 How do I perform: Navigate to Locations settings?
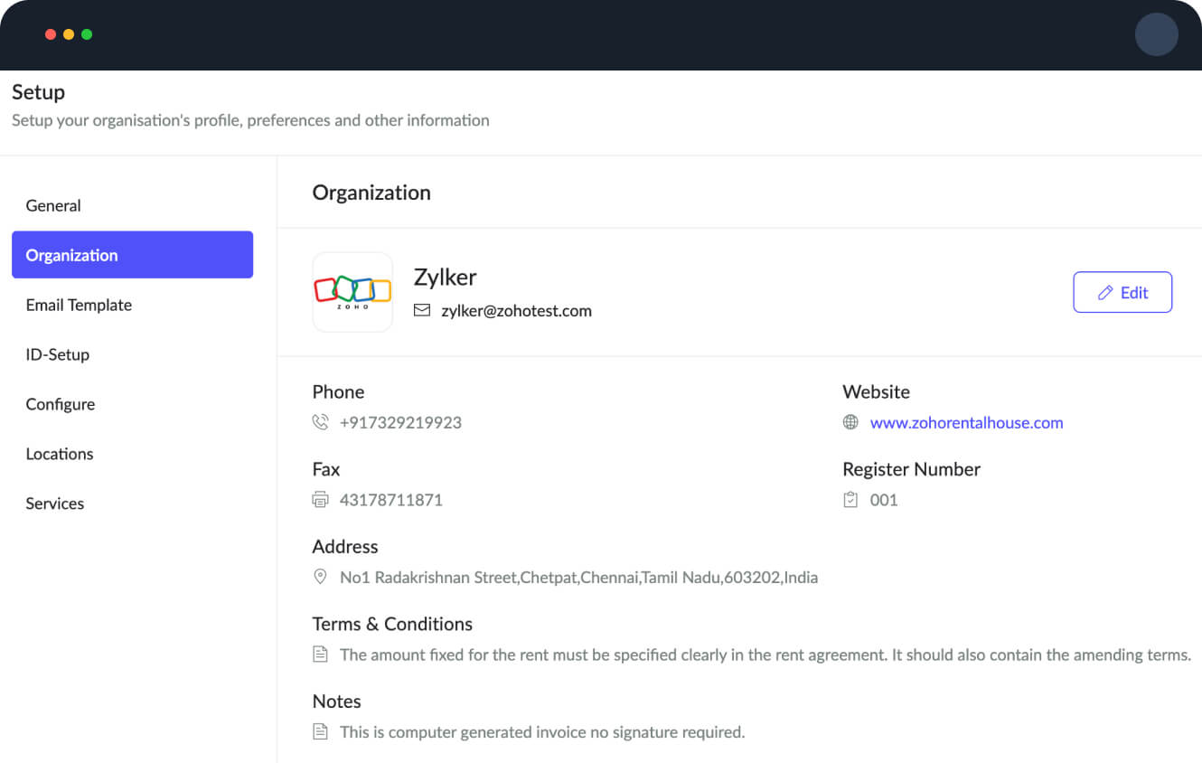point(60,454)
